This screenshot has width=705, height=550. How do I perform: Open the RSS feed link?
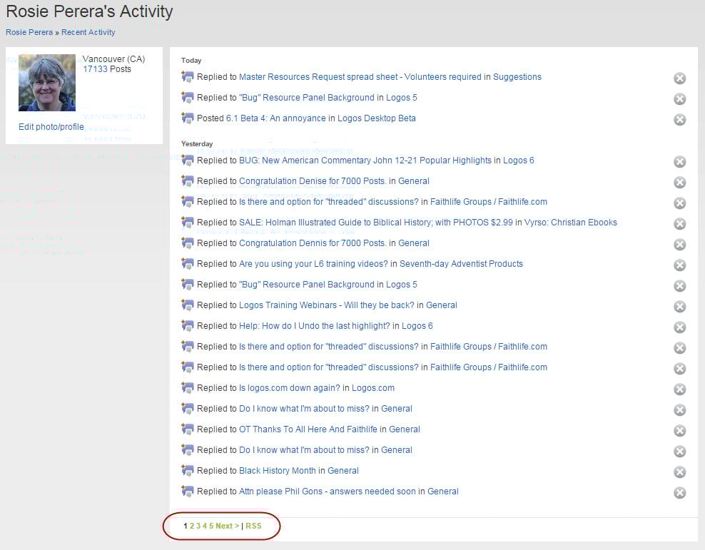click(253, 526)
